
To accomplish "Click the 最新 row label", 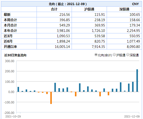I will coord(7,15).
